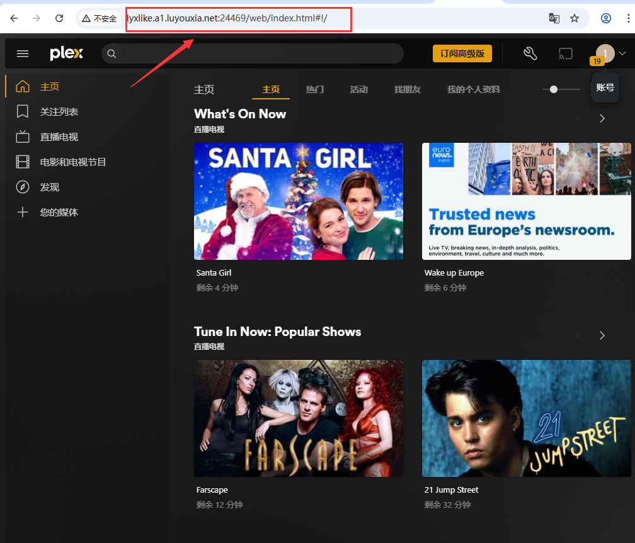Toggle the Plex hamburger sidebar menu

point(23,53)
